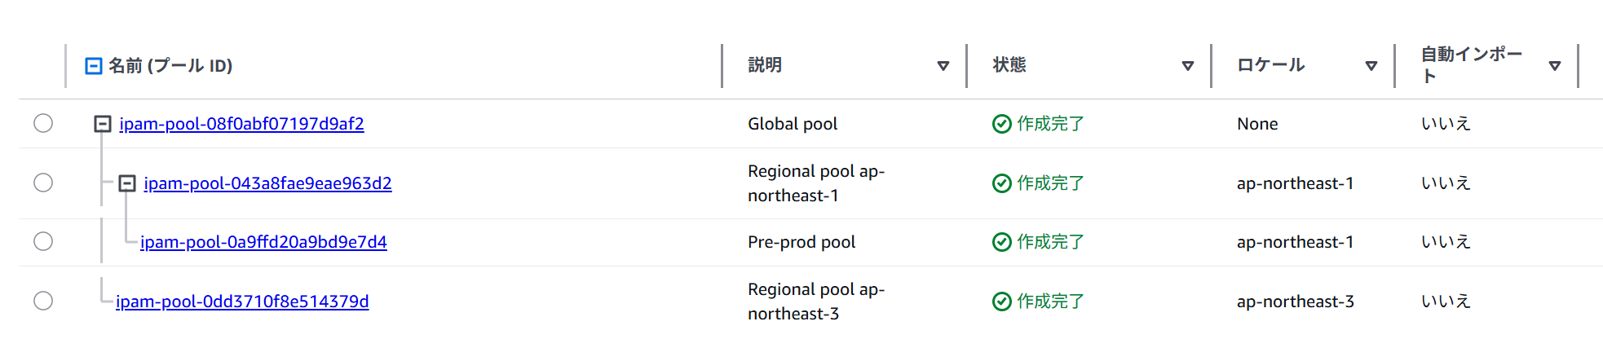
Task: Click green check icon in Global pool row
Action: (1002, 124)
